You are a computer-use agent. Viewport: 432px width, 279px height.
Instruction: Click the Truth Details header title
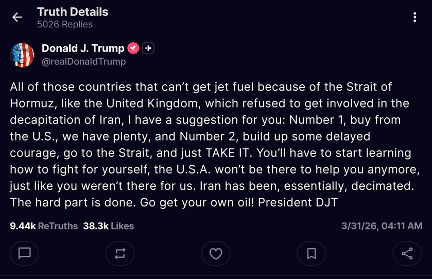(73, 12)
